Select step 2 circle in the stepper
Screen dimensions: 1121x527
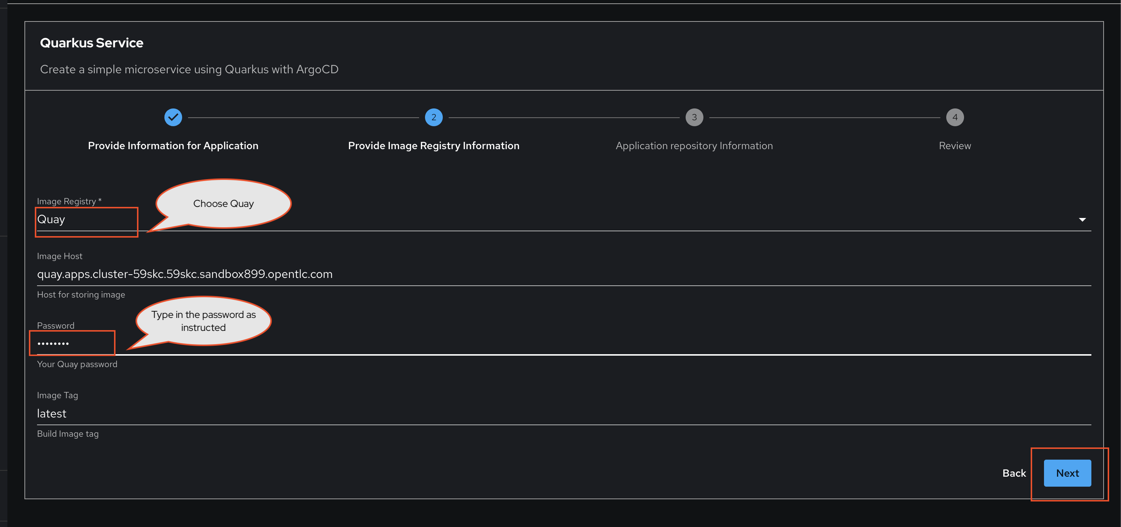(434, 117)
